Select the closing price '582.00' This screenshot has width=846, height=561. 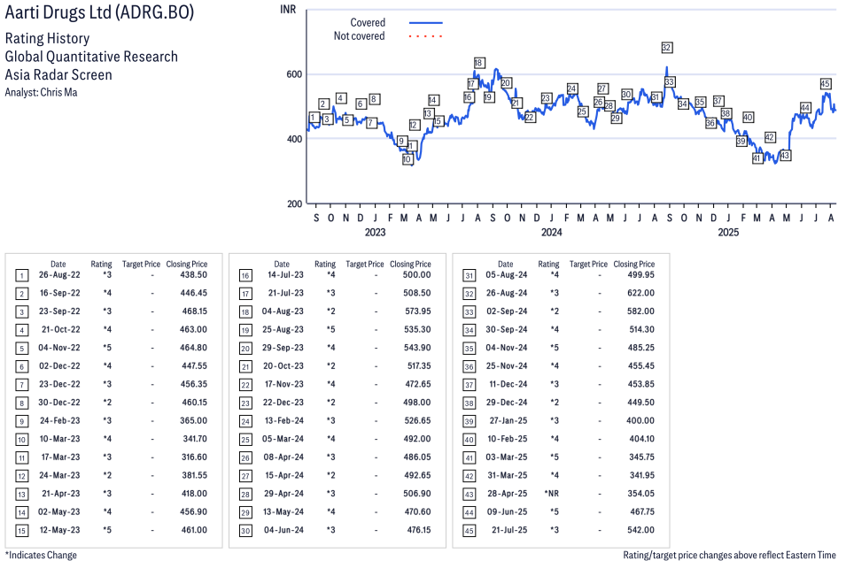tap(641, 311)
